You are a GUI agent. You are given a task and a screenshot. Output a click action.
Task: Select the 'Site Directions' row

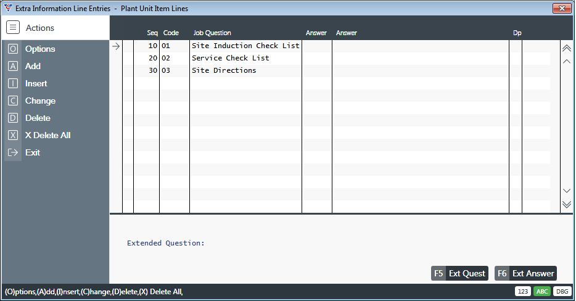point(336,70)
